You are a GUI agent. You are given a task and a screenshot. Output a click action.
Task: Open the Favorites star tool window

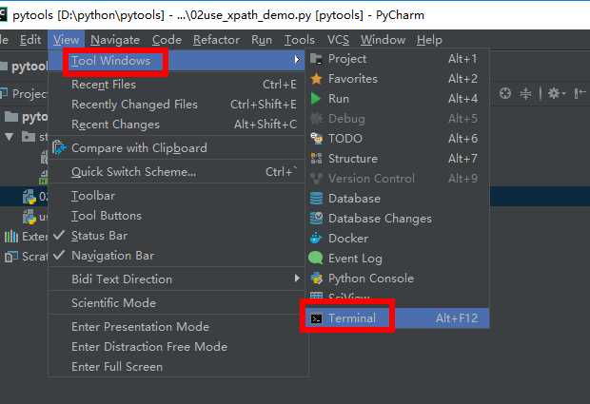[x=398, y=79]
